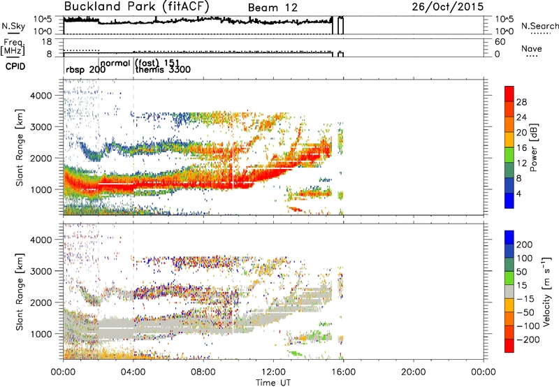559x387 pixels.
Task: Pick the light green 12–16 dB Power color segment
Action: pos(509,155)
